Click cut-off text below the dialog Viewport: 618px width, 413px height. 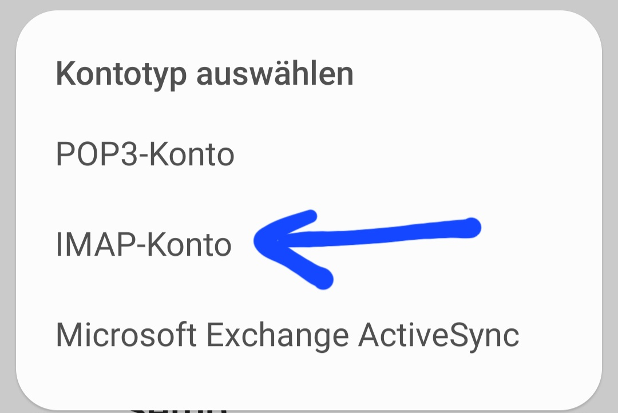click(178, 410)
